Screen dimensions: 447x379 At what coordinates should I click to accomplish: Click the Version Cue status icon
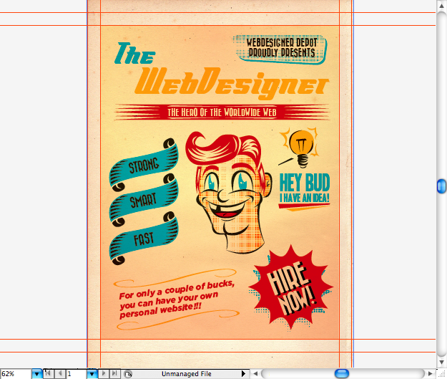(x=128, y=374)
